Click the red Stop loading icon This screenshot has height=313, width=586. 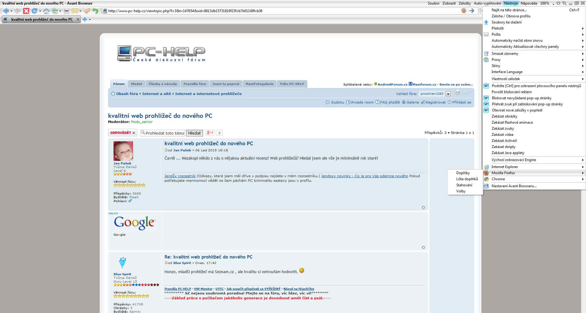click(26, 11)
